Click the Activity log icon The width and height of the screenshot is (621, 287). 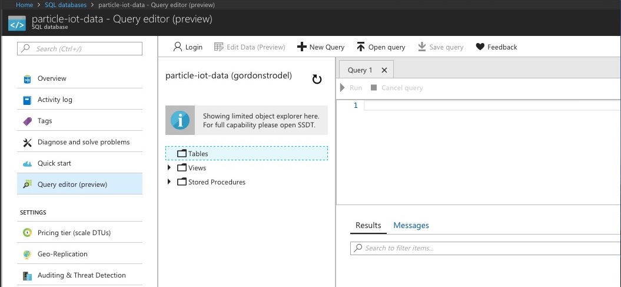[x=27, y=100]
